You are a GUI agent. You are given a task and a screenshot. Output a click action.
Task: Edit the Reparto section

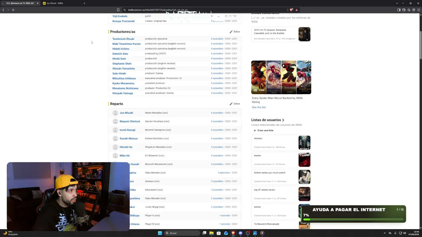(x=235, y=104)
